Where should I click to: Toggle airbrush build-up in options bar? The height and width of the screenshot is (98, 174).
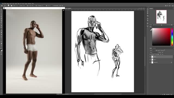(x=36, y=6)
